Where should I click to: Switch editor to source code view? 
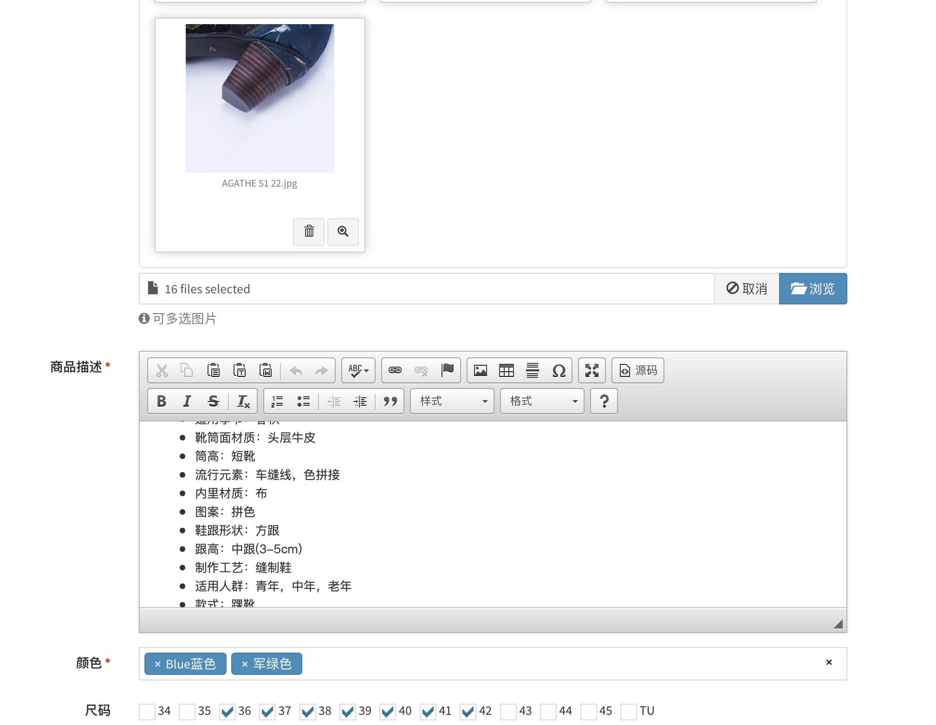pyautogui.click(x=638, y=370)
